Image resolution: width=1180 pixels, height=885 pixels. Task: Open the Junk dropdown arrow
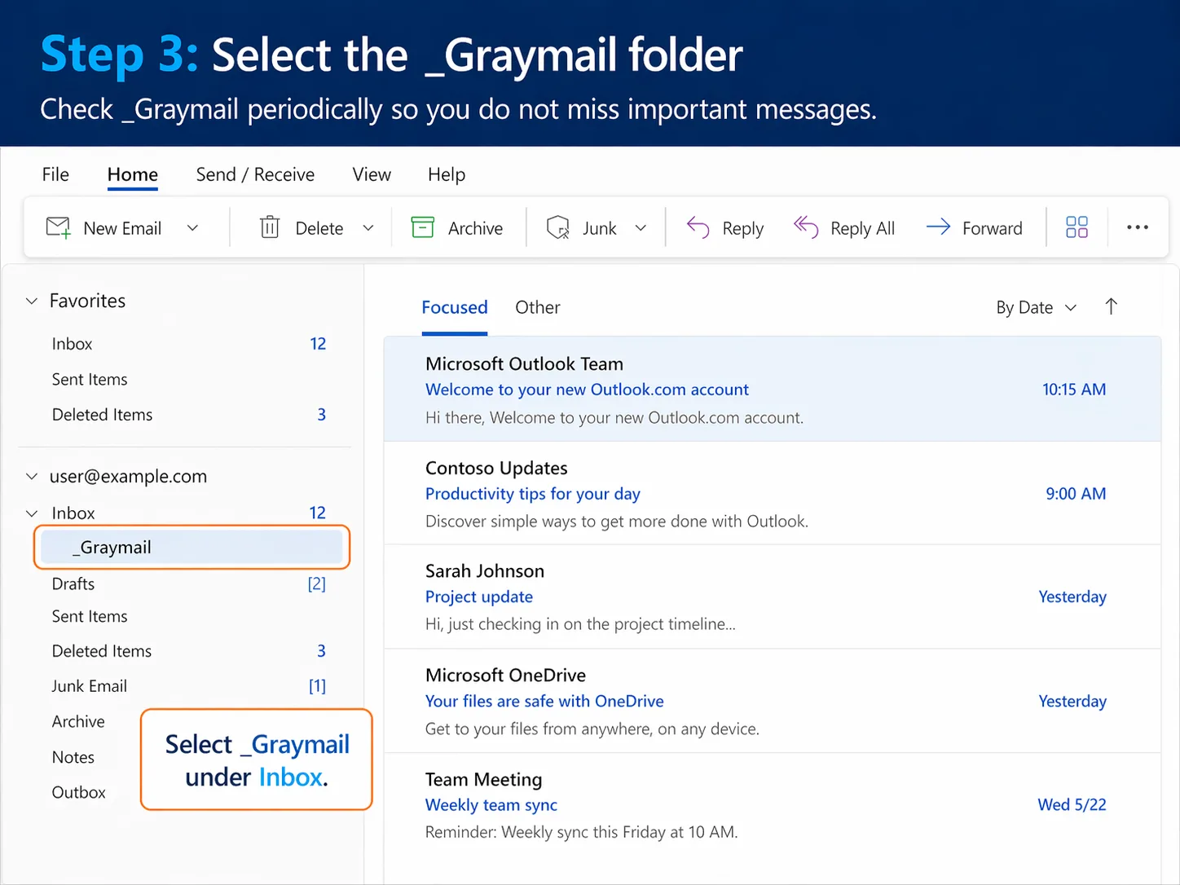pyautogui.click(x=641, y=228)
